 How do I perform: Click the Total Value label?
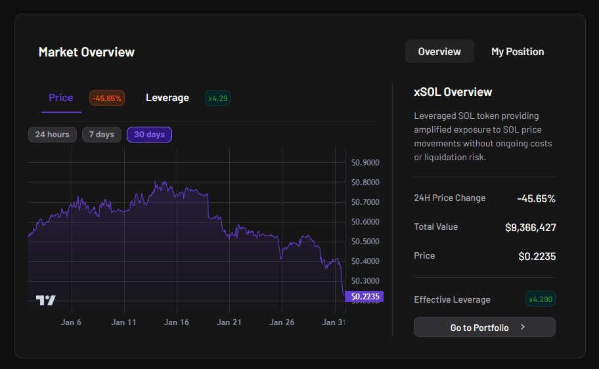pyautogui.click(x=436, y=227)
